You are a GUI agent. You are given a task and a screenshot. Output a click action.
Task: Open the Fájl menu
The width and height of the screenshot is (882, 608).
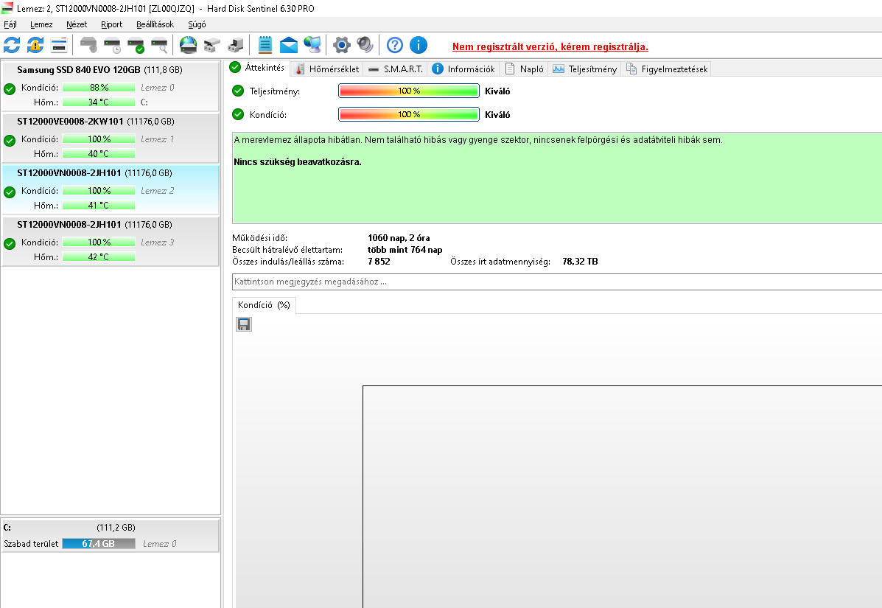pyautogui.click(x=10, y=24)
